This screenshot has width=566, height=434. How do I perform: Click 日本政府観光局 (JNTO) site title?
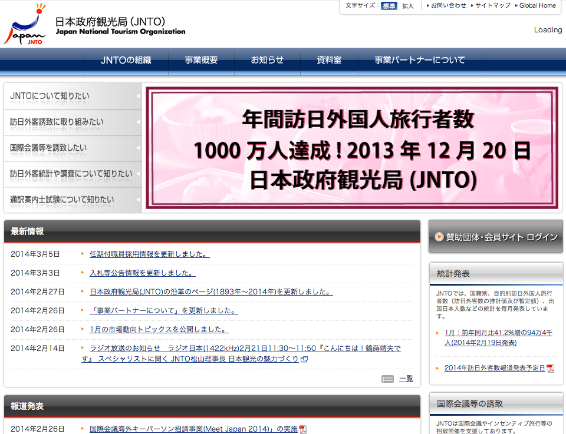tap(110, 22)
